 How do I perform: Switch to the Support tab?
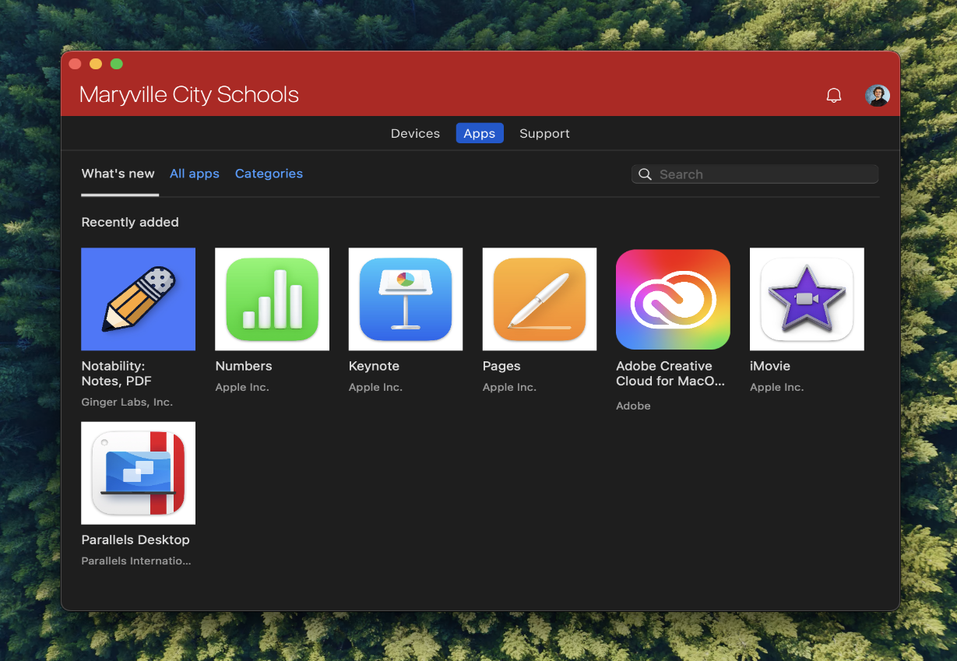[x=544, y=133]
